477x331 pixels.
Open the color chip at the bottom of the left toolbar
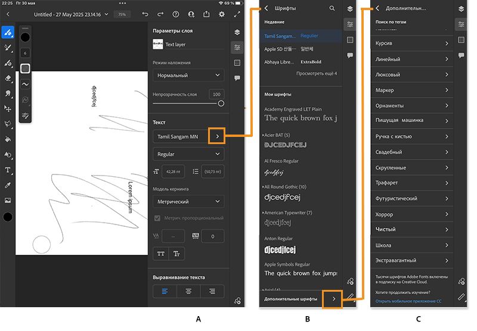pos(8,217)
